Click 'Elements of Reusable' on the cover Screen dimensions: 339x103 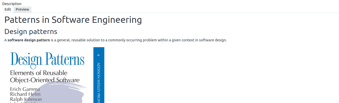pos(39,73)
